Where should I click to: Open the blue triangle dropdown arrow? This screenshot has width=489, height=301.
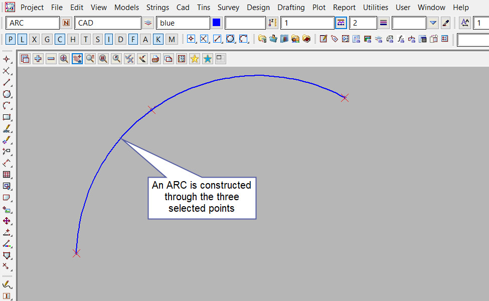tap(433, 23)
